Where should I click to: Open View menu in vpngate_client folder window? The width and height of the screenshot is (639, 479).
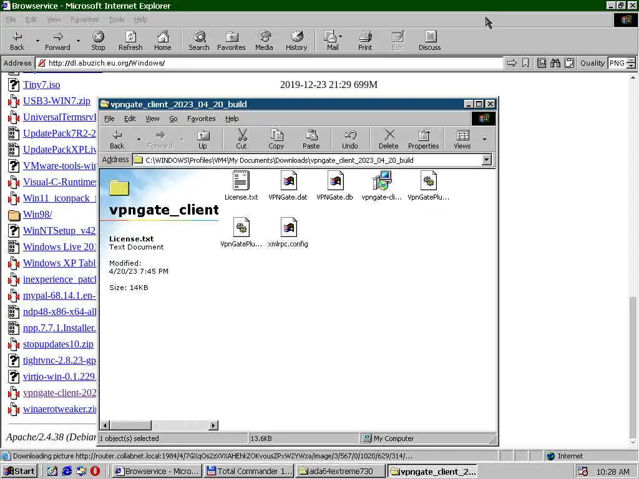(152, 119)
